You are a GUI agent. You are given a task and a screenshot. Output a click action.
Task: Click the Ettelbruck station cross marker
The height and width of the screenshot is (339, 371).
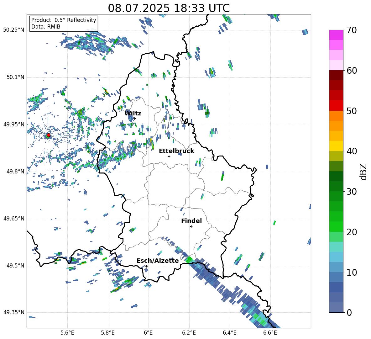(169, 156)
